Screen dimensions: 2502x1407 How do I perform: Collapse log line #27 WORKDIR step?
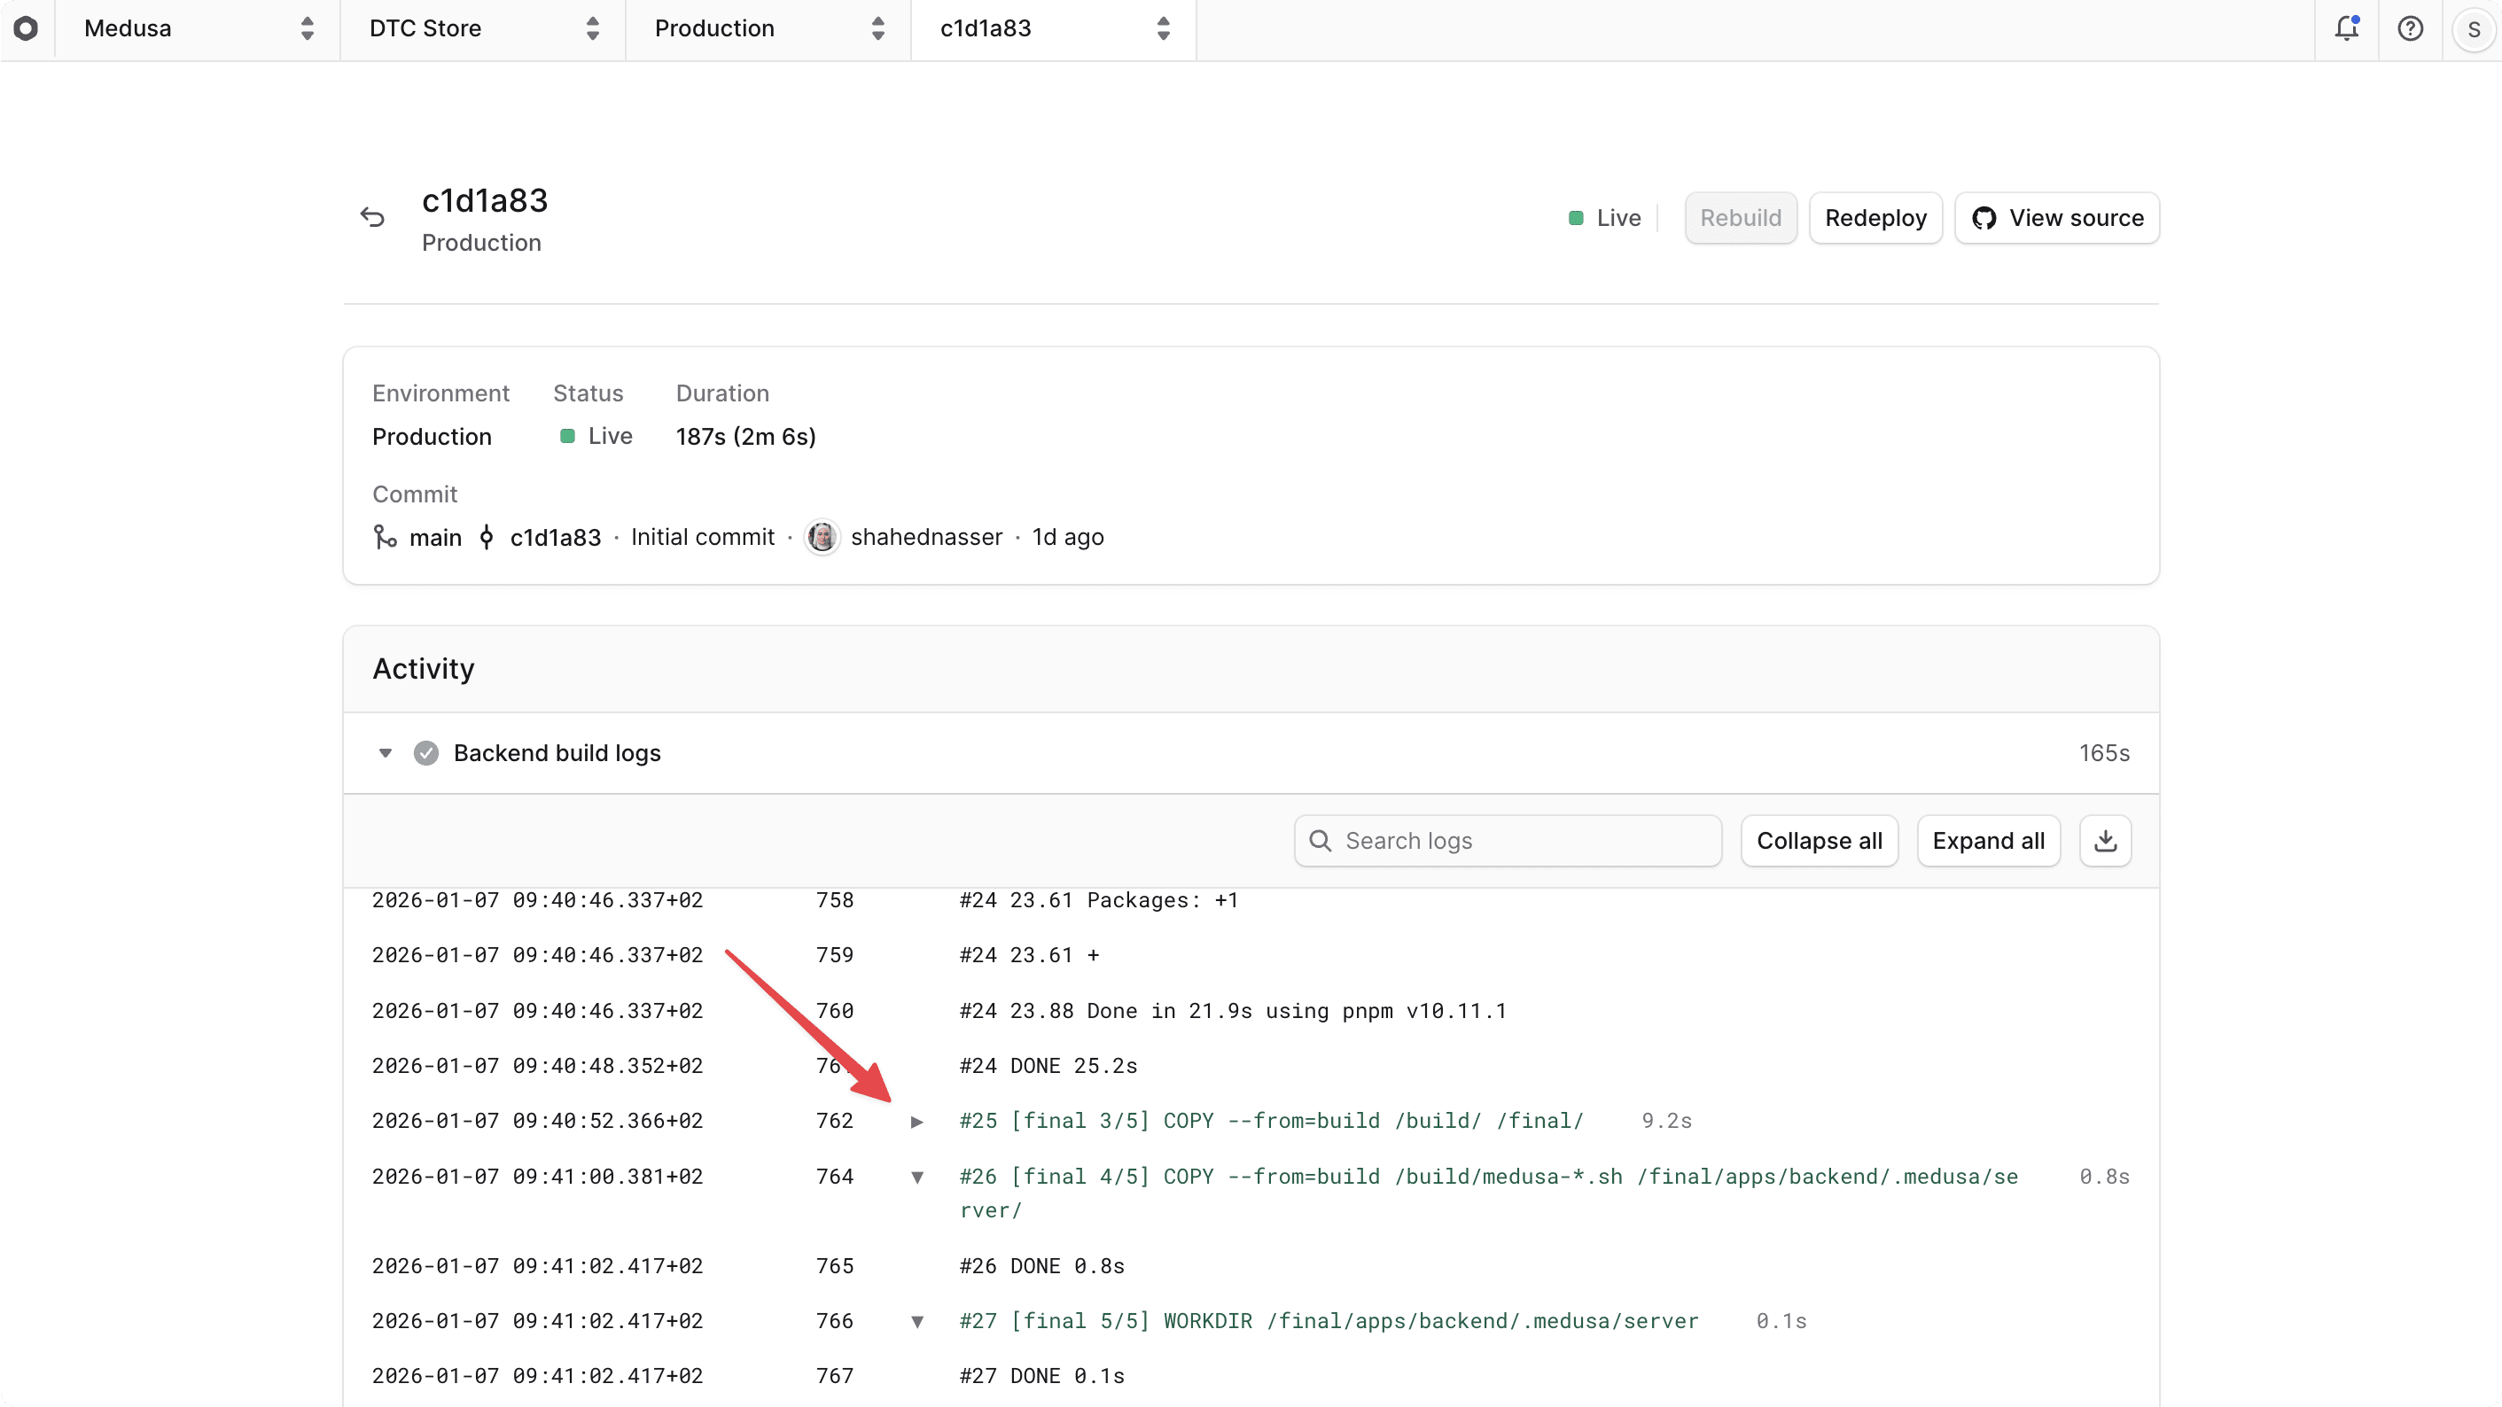917,1322
